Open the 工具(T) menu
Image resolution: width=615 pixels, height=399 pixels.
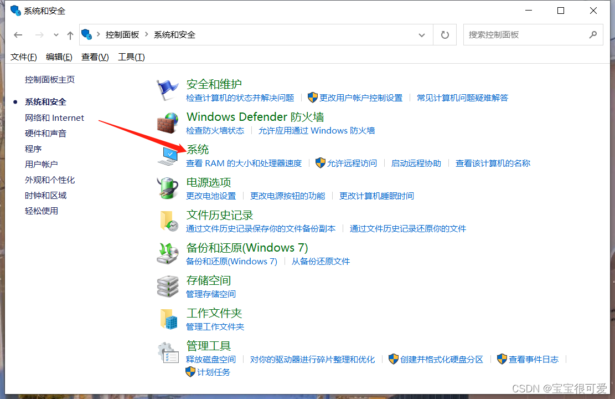click(131, 57)
